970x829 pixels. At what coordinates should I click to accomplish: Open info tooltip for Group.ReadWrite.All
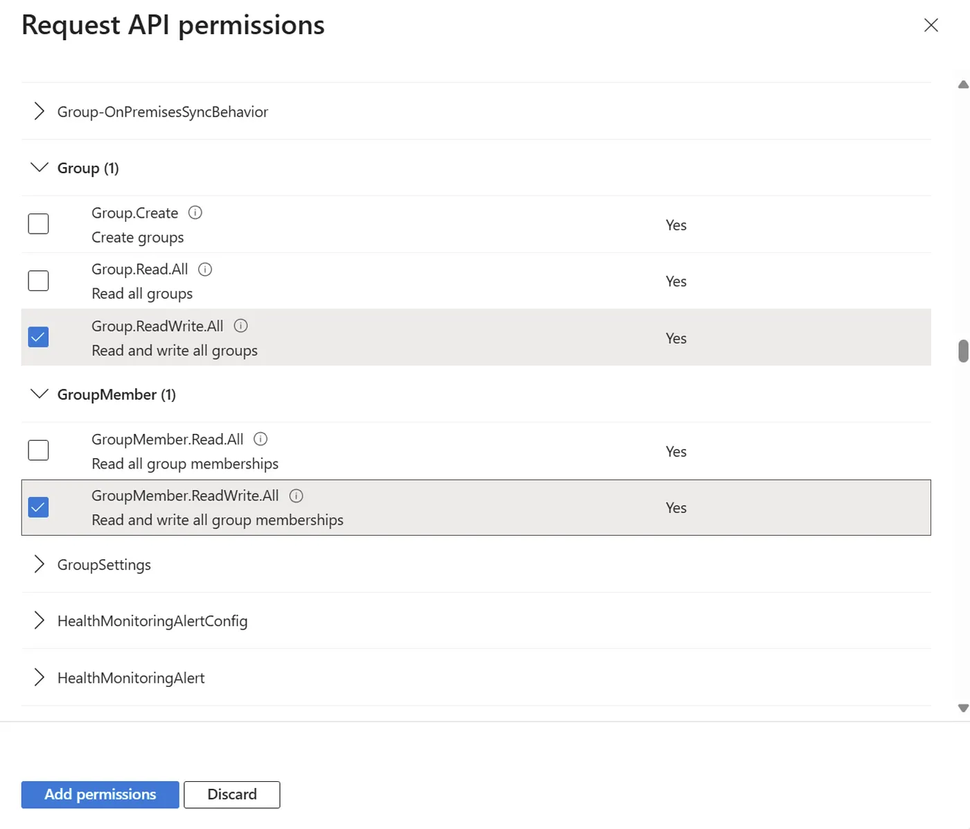coord(240,326)
